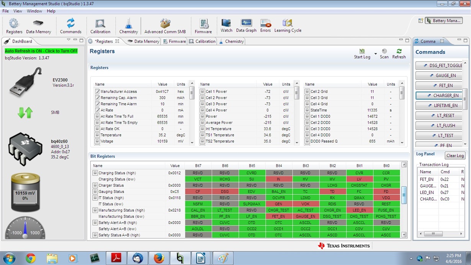Open the Help menu
Viewport: 471px width, 265px height.
tap(51, 11)
